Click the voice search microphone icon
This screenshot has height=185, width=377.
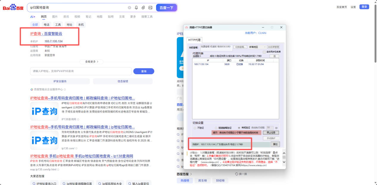pyautogui.click(x=136, y=7)
